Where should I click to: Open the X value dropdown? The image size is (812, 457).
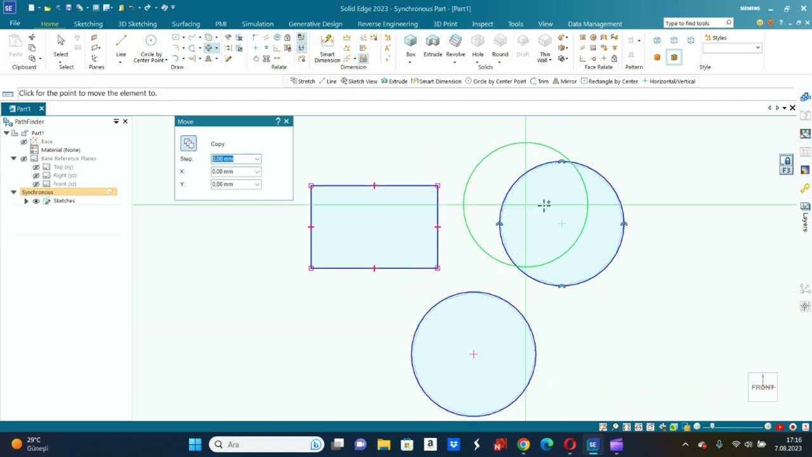click(x=257, y=171)
